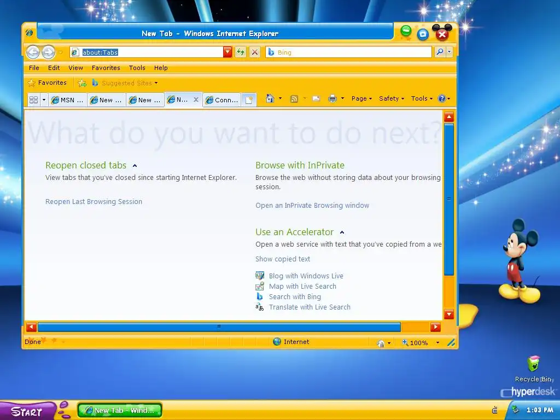Image resolution: width=560 pixels, height=420 pixels.
Task: Open the zoom level dropdown arrow
Action: pos(437,343)
